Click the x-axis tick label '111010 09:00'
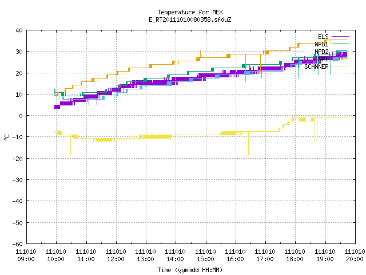The height and width of the screenshot is (275, 366). point(26,256)
